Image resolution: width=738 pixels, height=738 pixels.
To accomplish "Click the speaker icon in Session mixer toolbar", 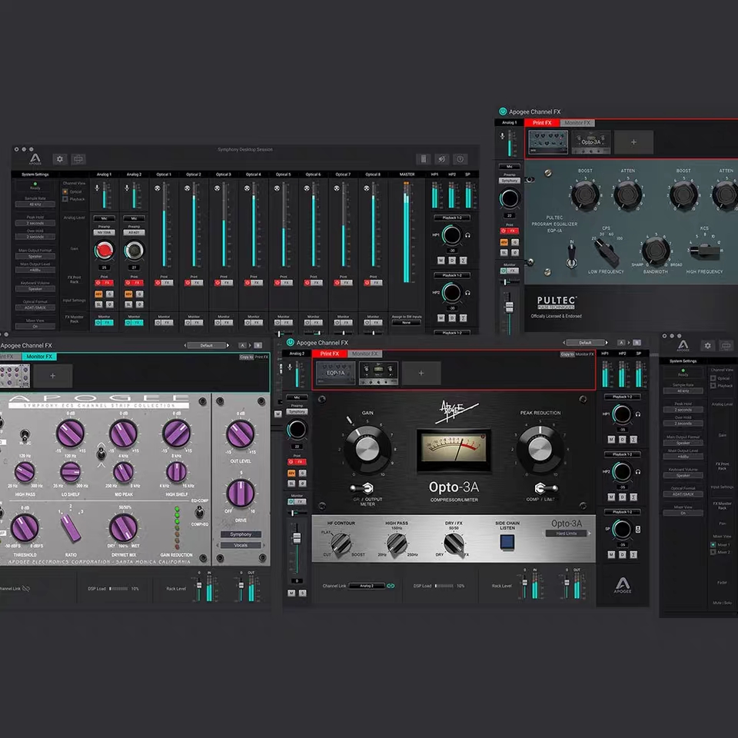I will tap(441, 159).
